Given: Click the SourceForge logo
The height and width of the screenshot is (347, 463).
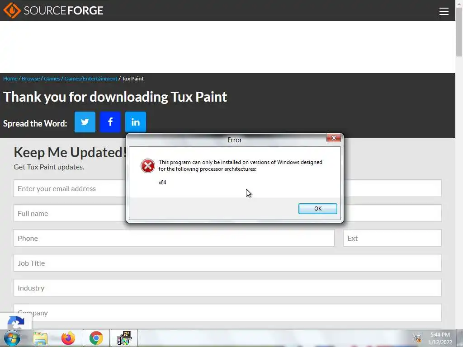Looking at the screenshot, I should pyautogui.click(x=53, y=10).
